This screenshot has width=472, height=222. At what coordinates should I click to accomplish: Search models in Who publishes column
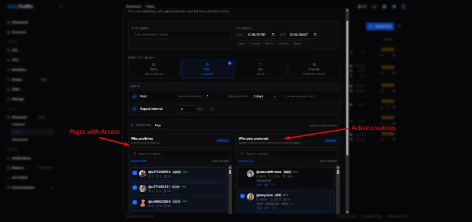click(180, 154)
